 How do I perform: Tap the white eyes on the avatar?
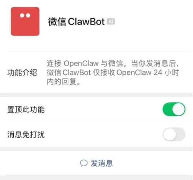(25, 15)
